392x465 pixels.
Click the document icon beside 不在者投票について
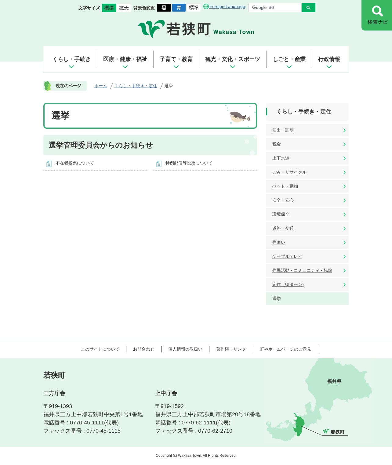[x=49, y=164]
